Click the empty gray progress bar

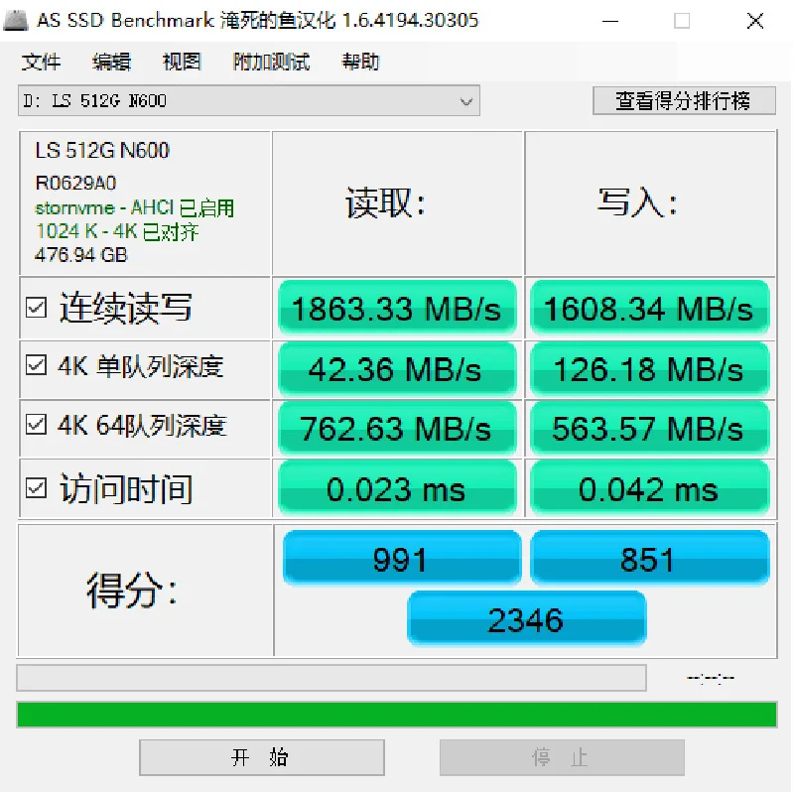331,678
